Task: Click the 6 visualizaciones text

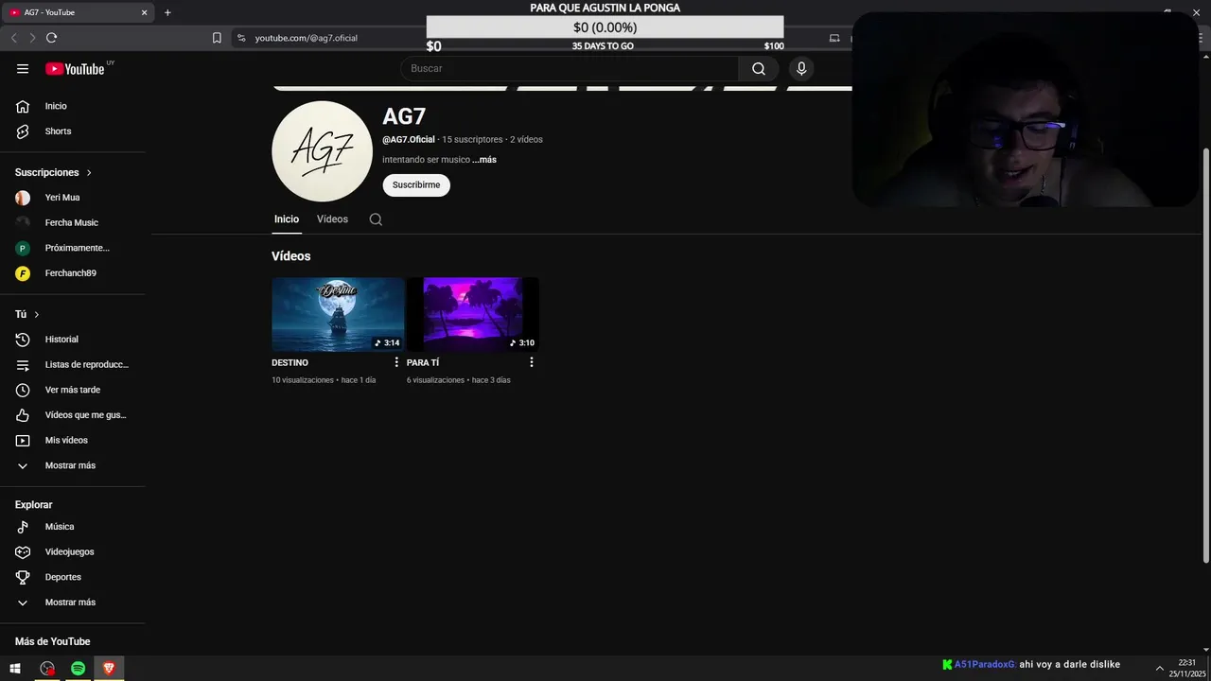Action: pyautogui.click(x=435, y=380)
